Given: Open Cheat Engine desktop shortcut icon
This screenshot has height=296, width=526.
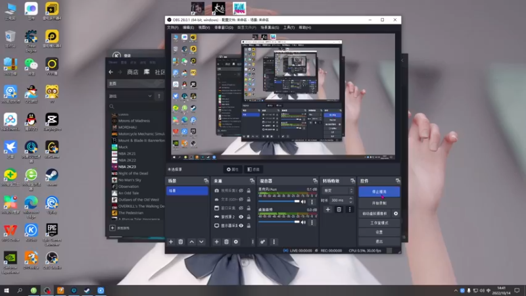Looking at the screenshot, I should (31, 41).
